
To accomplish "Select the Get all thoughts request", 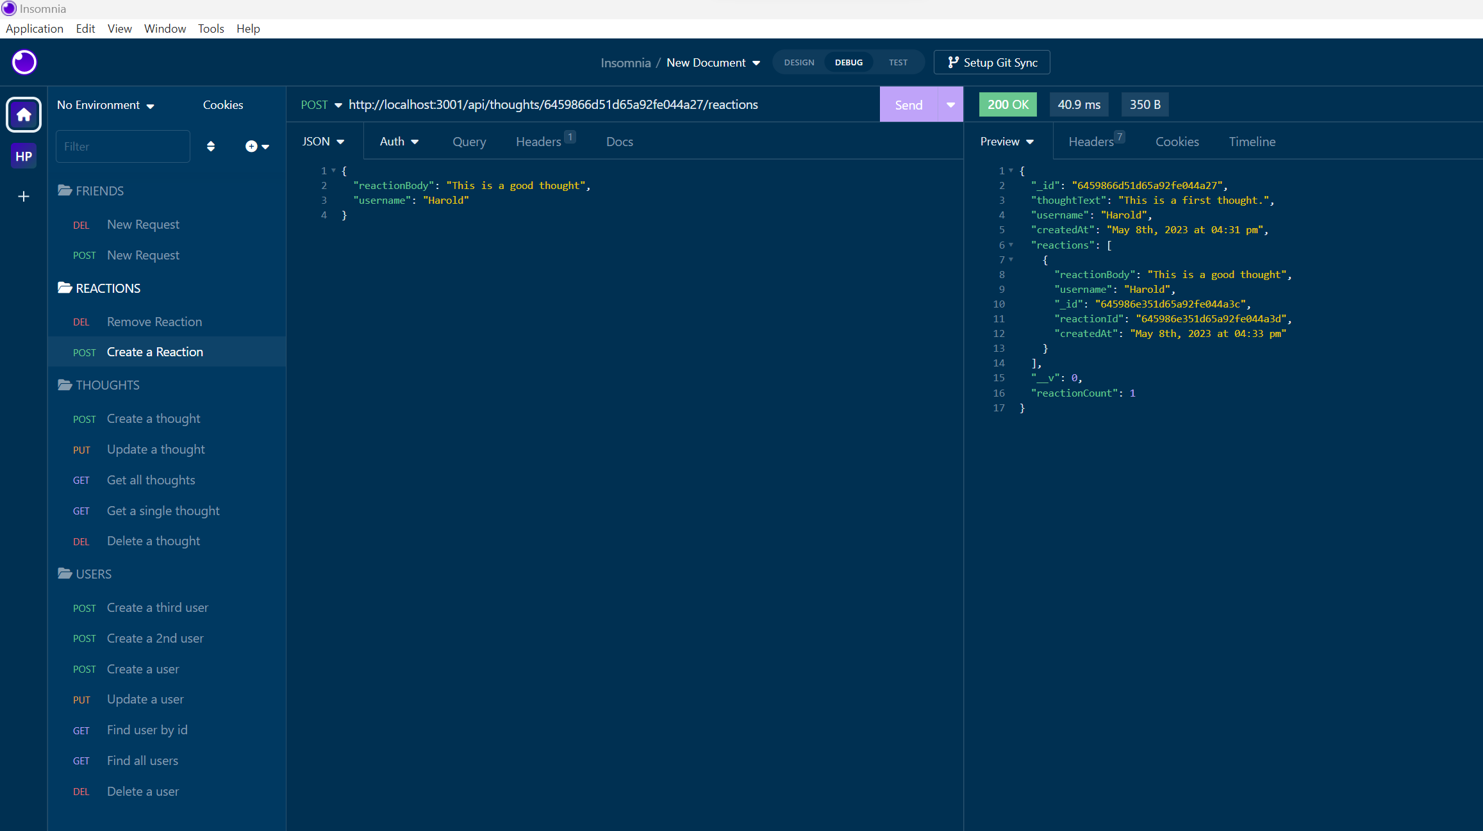I will click(151, 479).
